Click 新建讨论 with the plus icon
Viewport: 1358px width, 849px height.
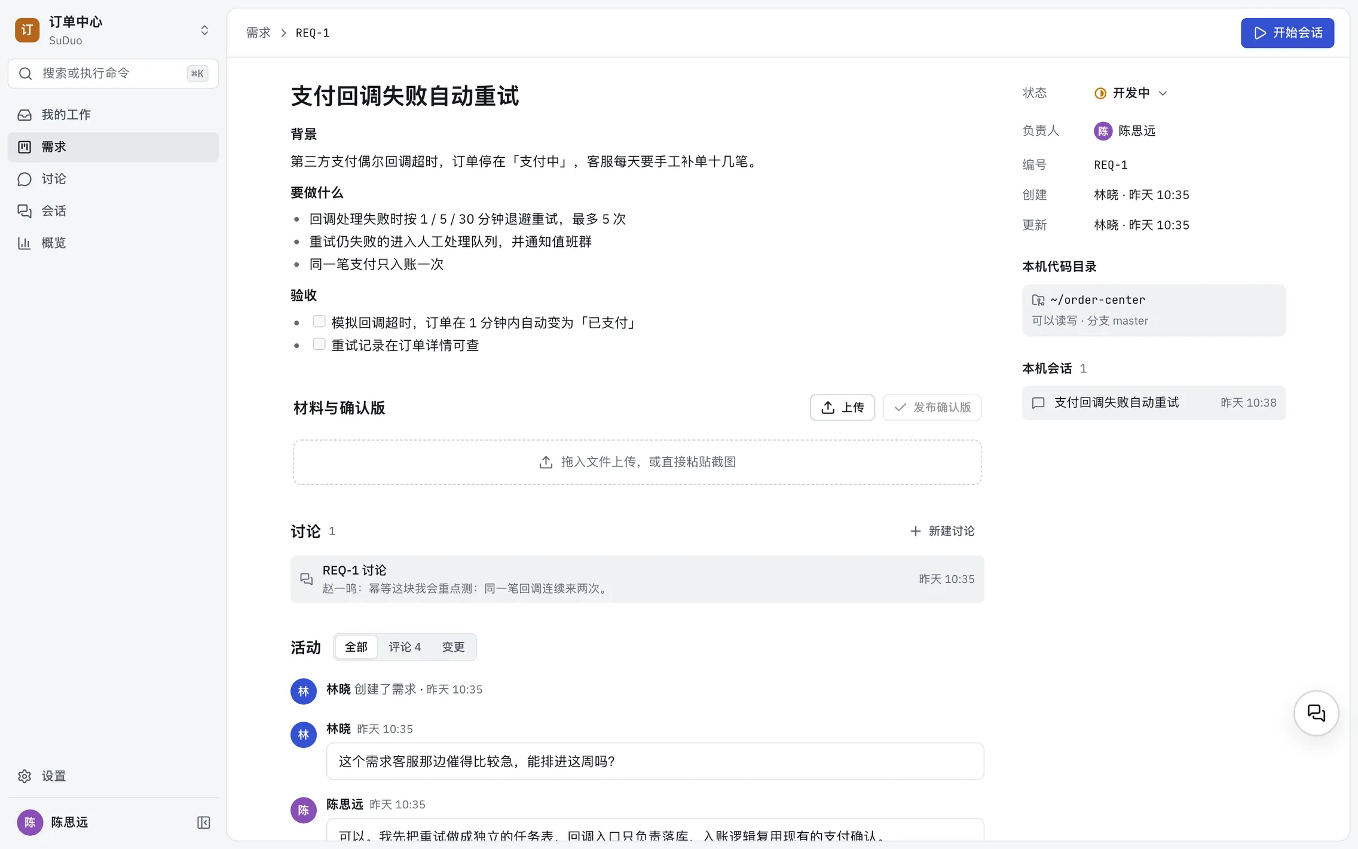click(x=942, y=532)
